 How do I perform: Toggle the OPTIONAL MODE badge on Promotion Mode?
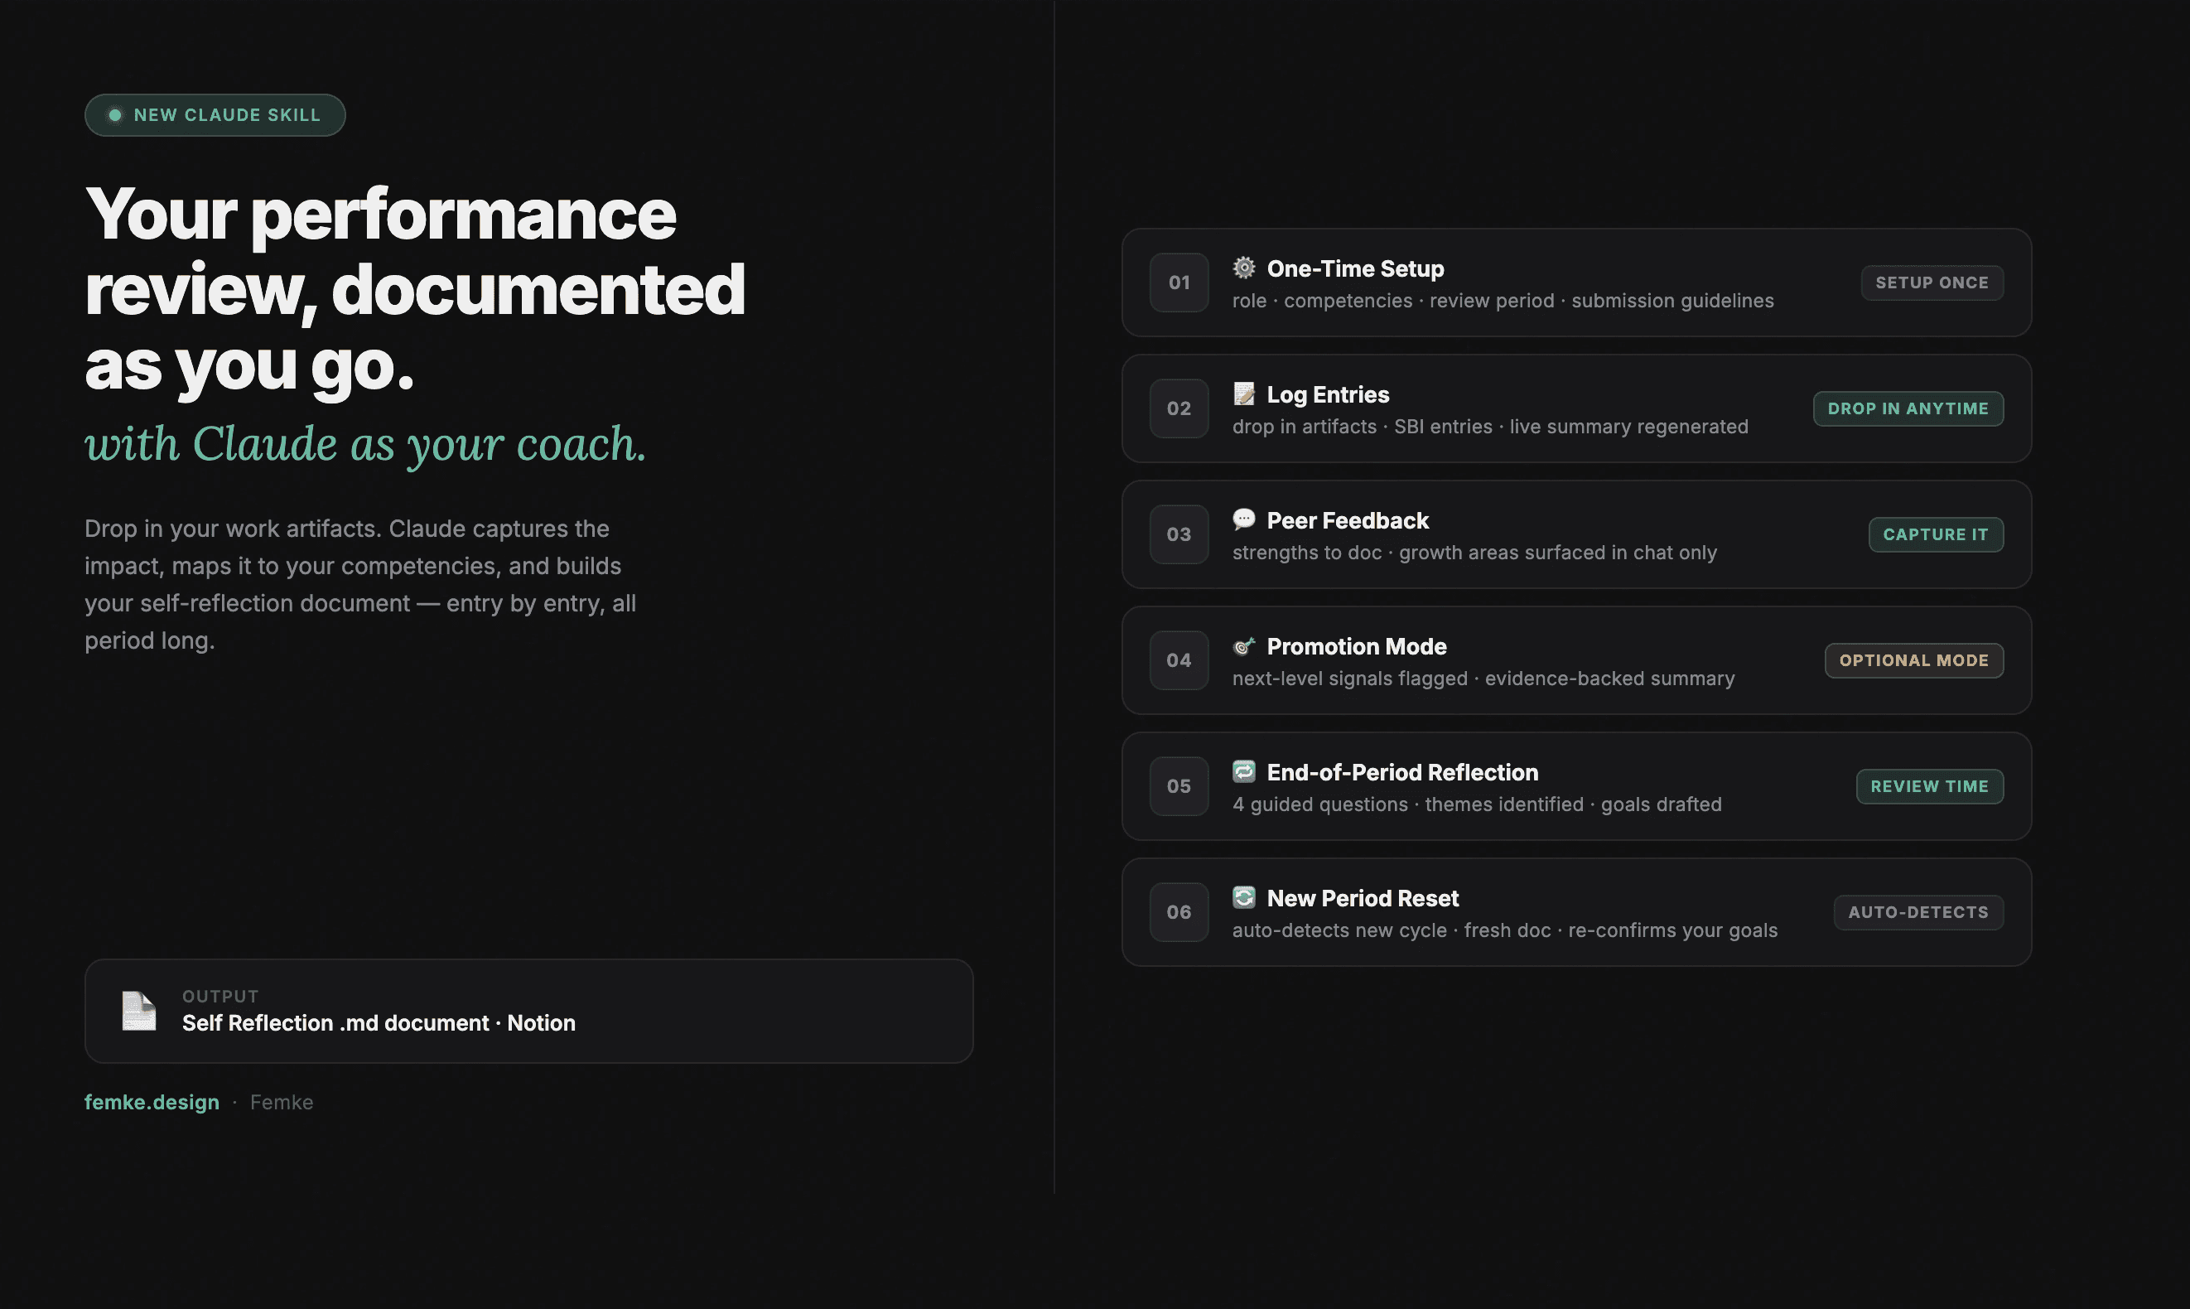[1914, 659]
